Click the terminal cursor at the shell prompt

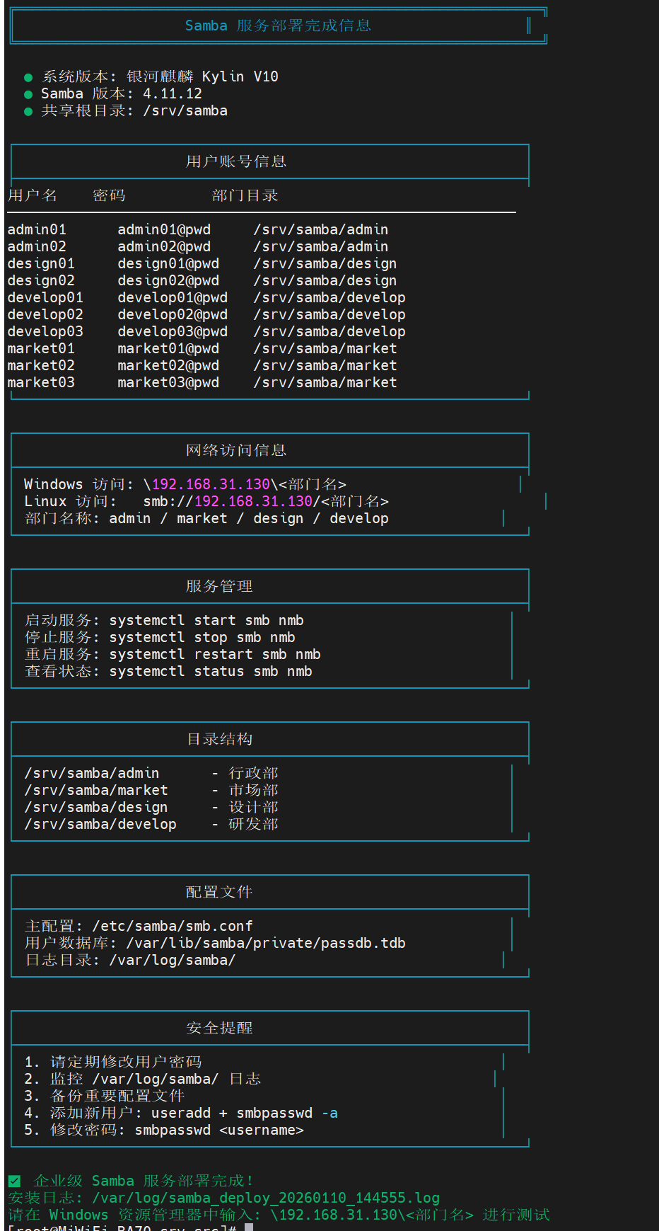(x=249, y=1227)
